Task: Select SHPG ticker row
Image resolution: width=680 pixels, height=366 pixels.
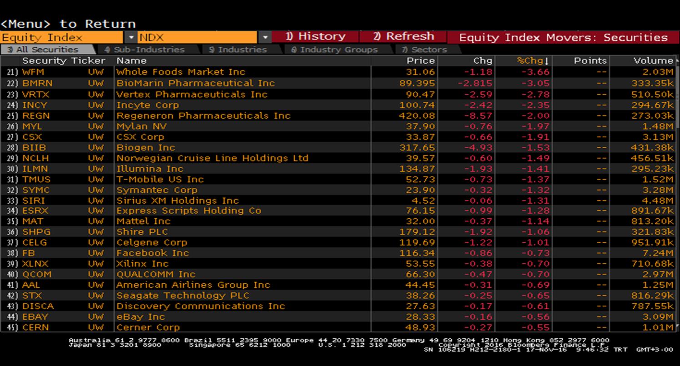Action: coord(36,232)
